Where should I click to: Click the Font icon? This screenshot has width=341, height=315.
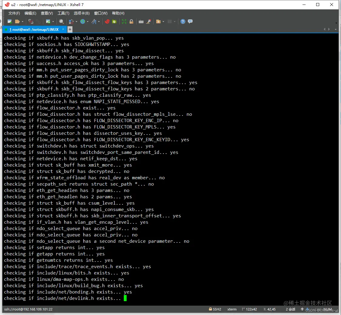94,21
